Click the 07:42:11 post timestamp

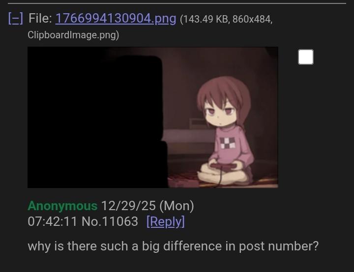pyautogui.click(x=53, y=221)
